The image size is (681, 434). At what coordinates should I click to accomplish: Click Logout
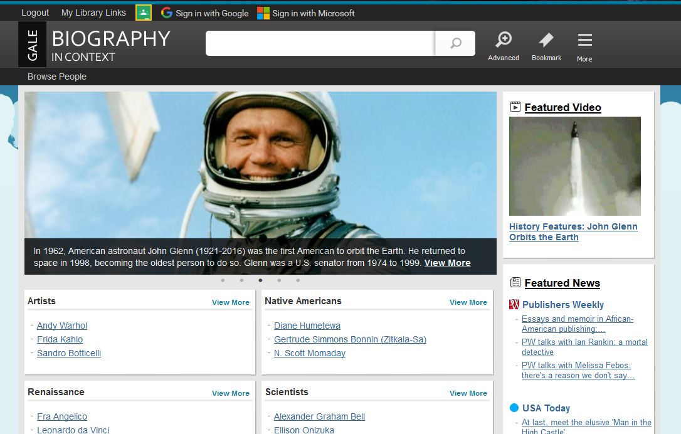tap(35, 13)
